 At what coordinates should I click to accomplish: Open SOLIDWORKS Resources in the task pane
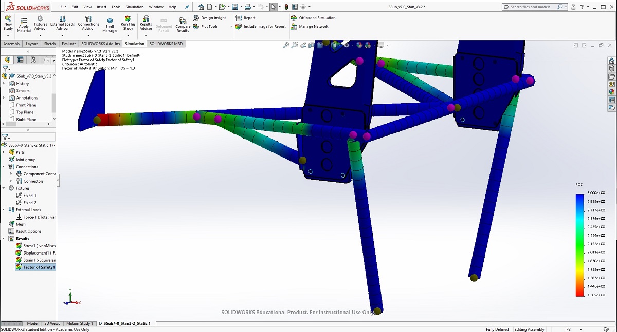pos(611,61)
